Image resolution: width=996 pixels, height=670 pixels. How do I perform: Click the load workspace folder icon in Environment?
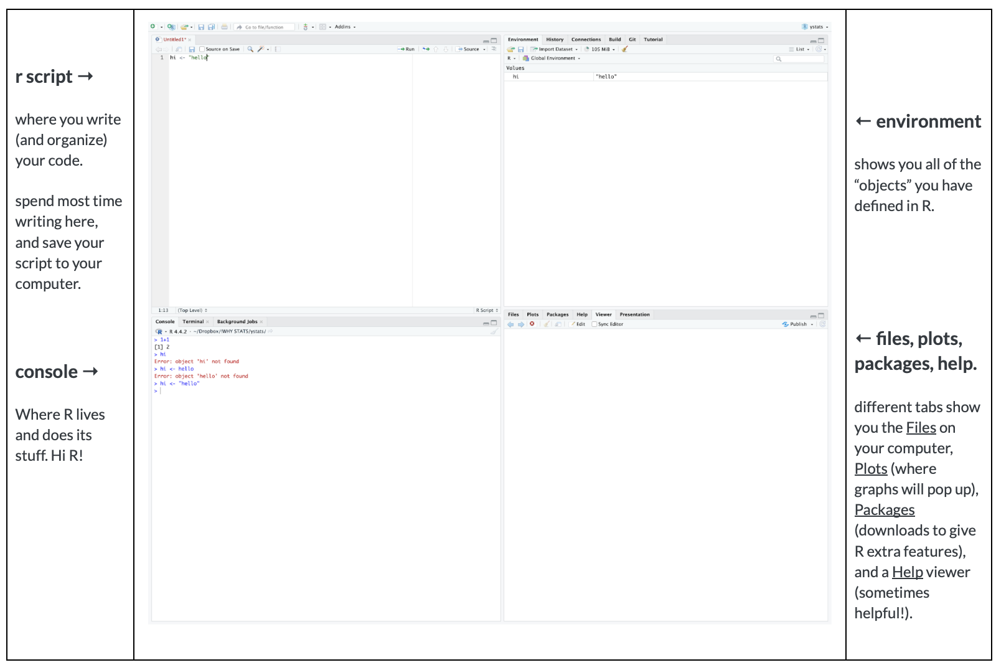(x=510, y=49)
